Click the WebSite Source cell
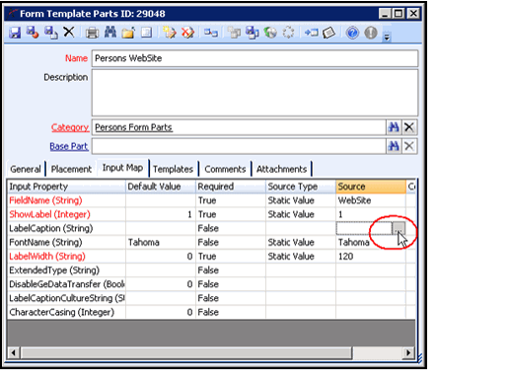Viewport: 509px width, 383px height. [x=371, y=200]
